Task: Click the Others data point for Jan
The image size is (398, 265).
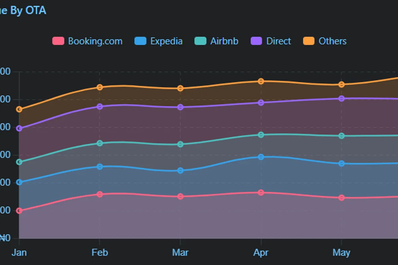Action: pyautogui.click(x=19, y=109)
